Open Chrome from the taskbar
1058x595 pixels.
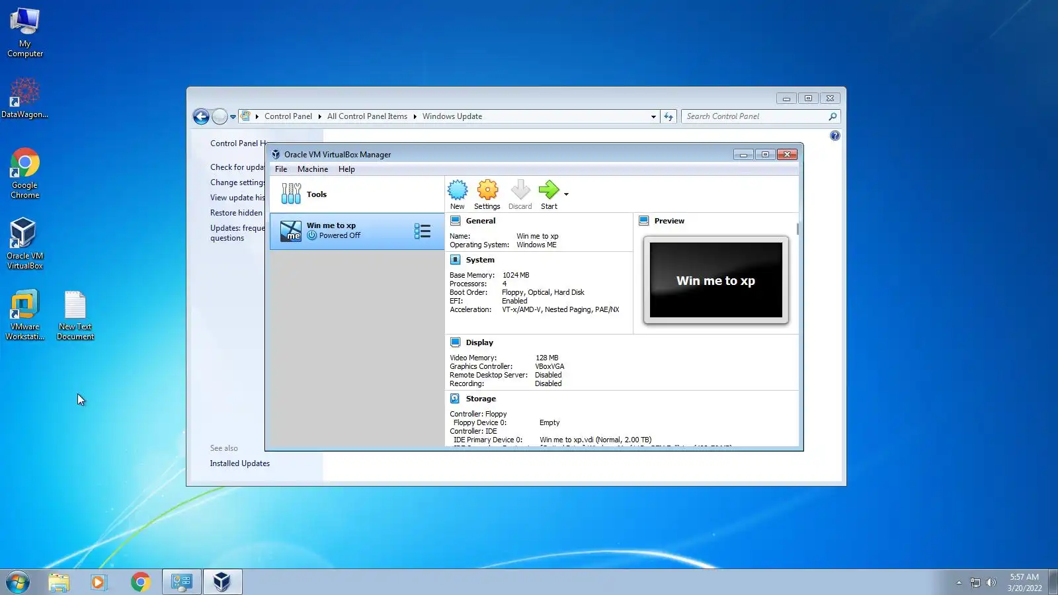(x=140, y=582)
